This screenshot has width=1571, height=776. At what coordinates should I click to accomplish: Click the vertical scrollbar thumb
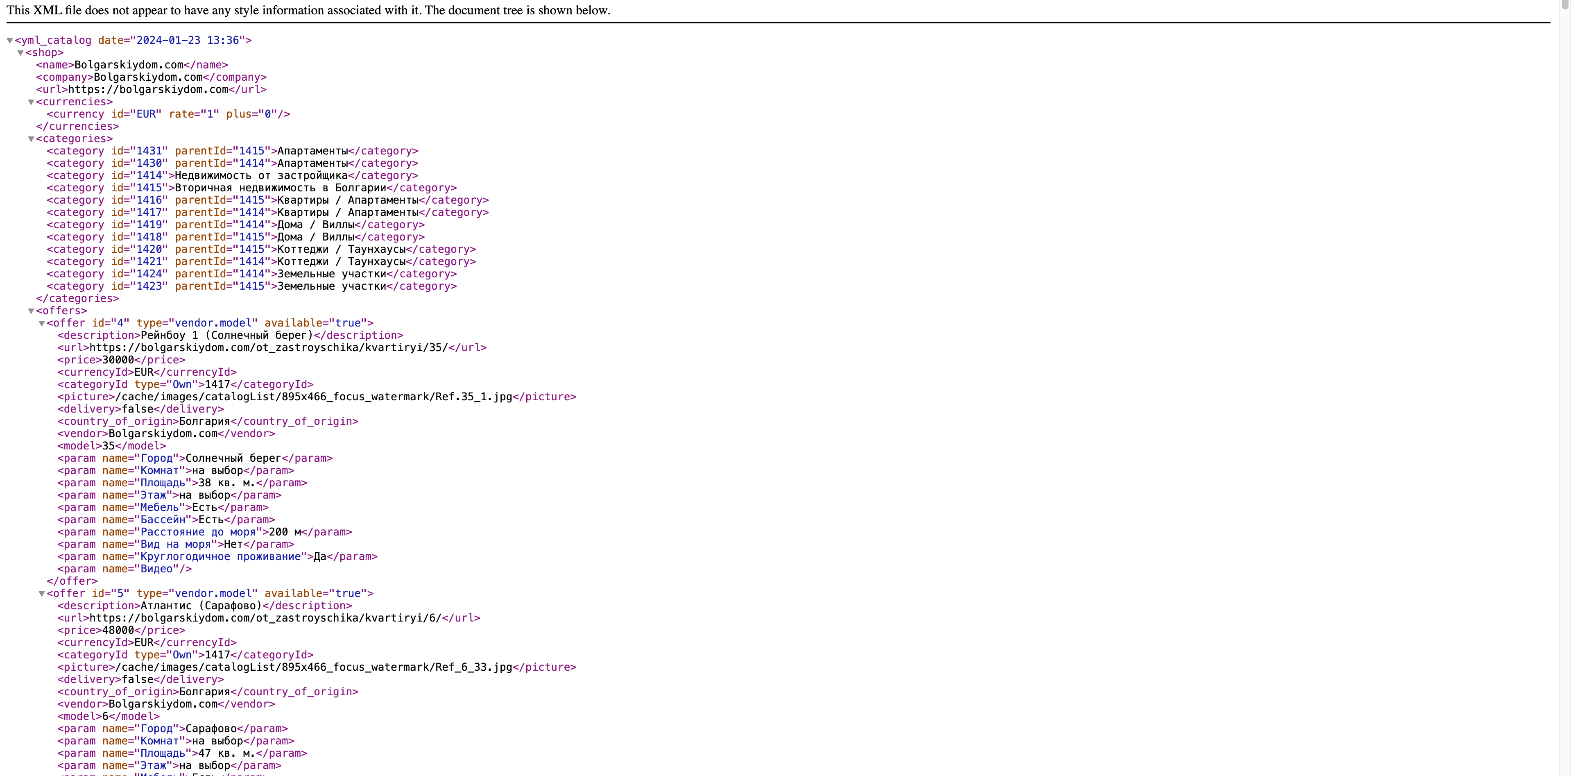[1565, 5]
